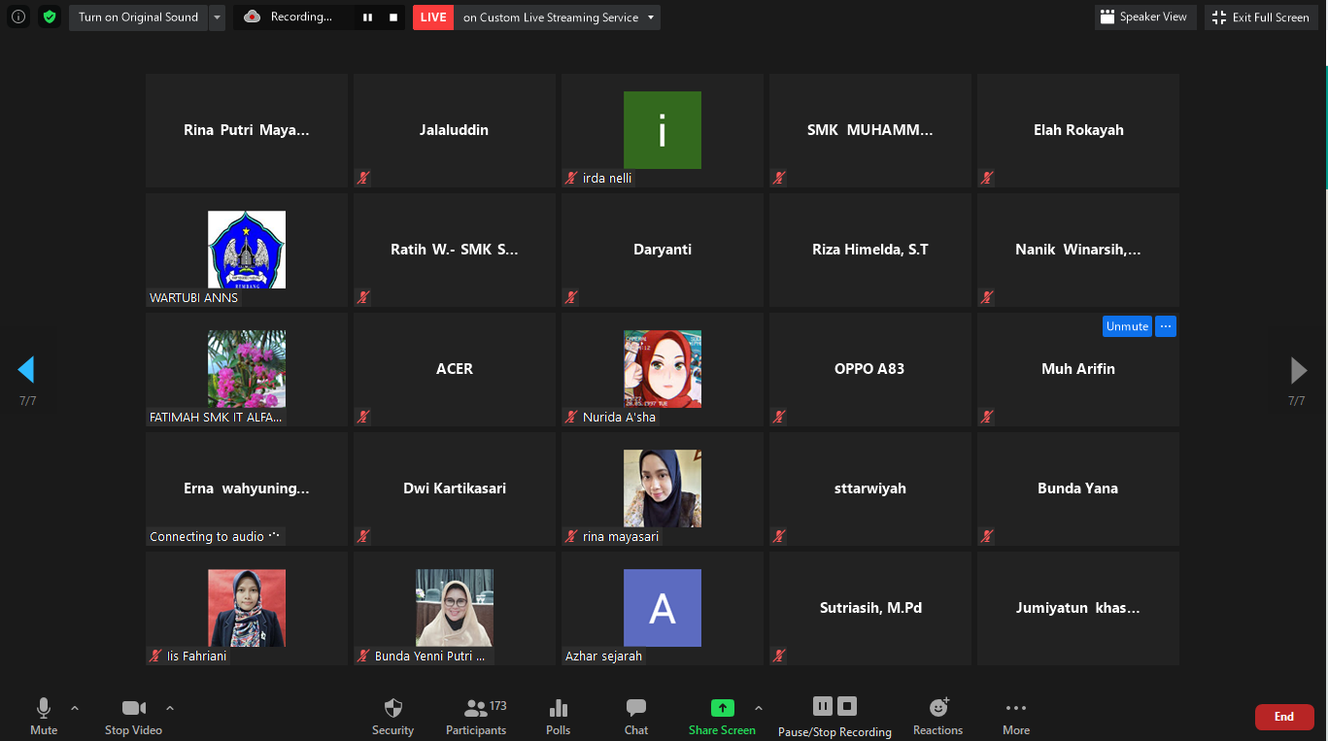Click Unmute on Muh Arifin tile
Viewport: 1328px width, 741px height.
point(1127,326)
